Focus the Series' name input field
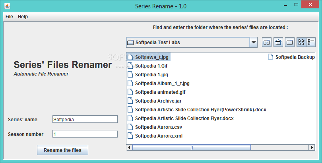Image resolution: width=322 pixels, height=163 pixels. (85, 119)
